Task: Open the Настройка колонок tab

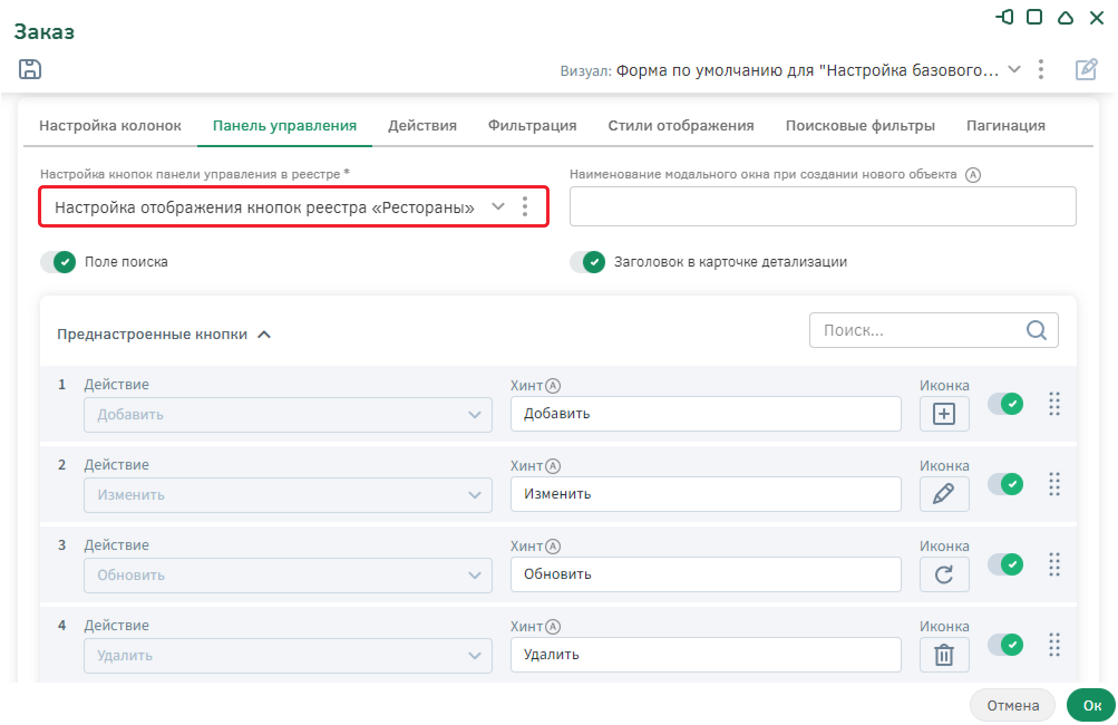Action: pyautogui.click(x=110, y=125)
